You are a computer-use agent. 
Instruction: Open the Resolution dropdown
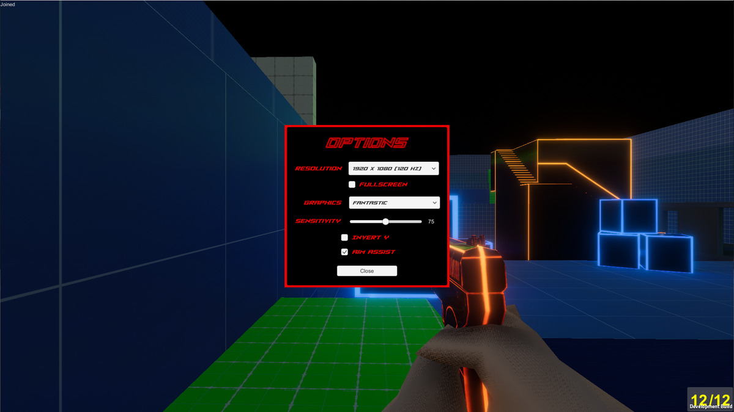[394, 168]
